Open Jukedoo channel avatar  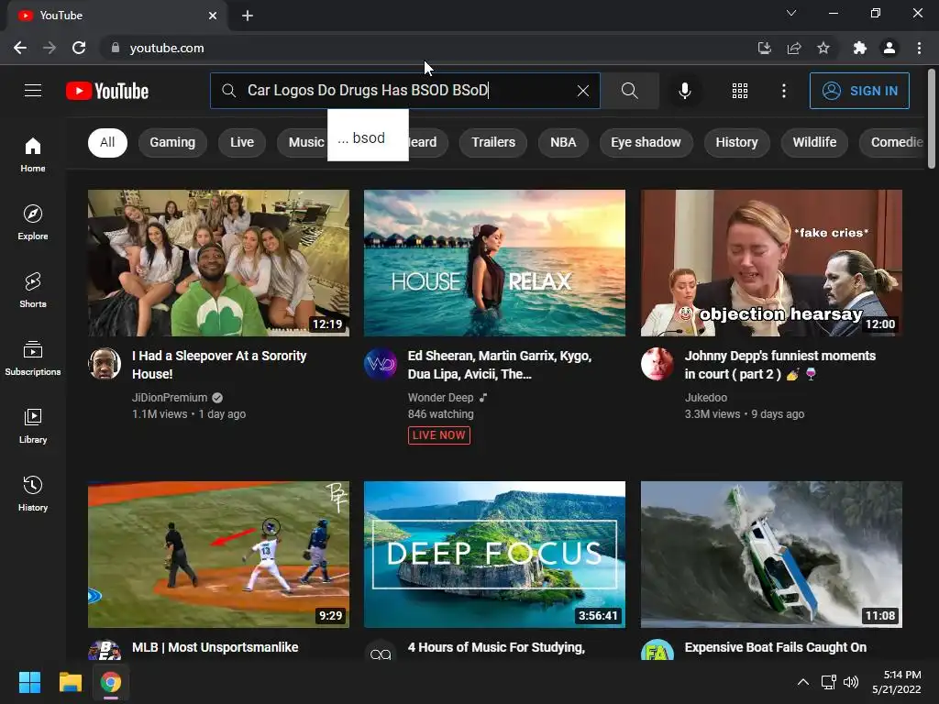(657, 363)
